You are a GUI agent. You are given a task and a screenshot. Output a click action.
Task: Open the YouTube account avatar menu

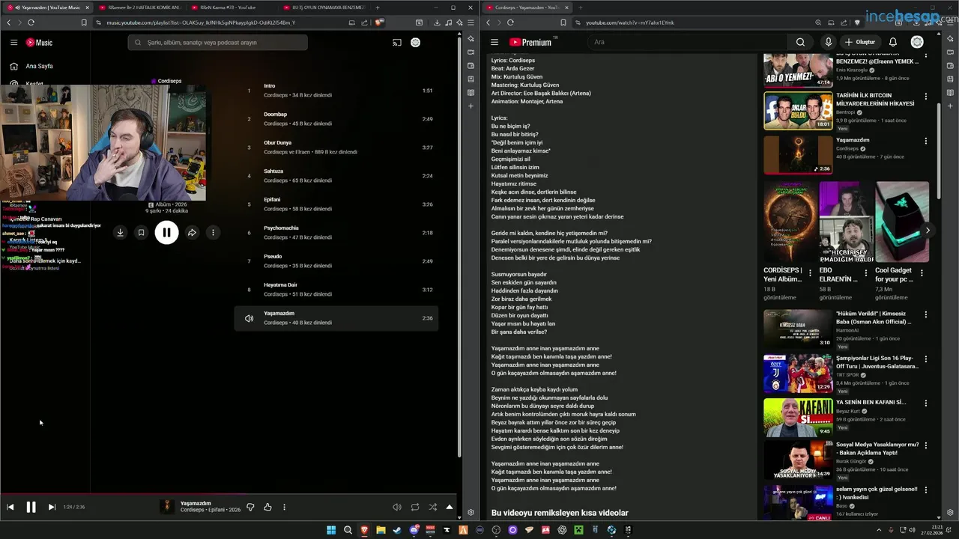pyautogui.click(x=917, y=42)
